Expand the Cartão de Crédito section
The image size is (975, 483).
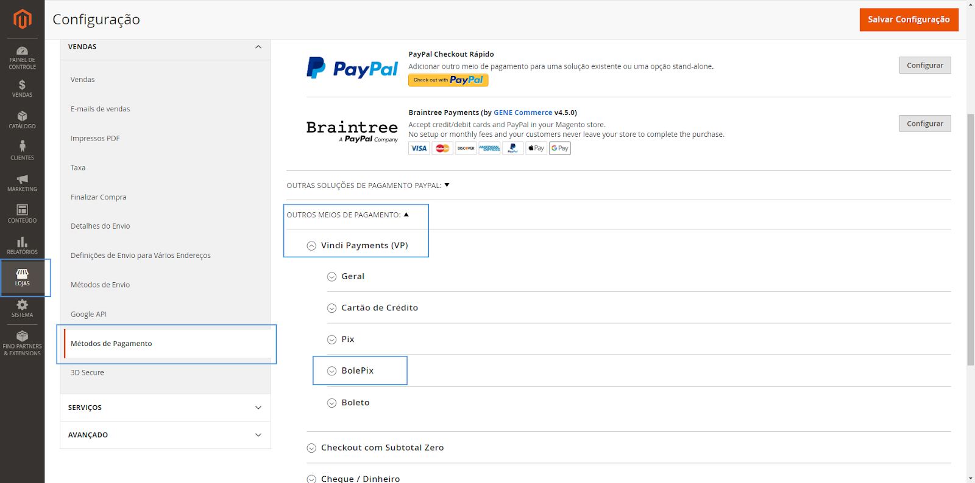coord(372,308)
